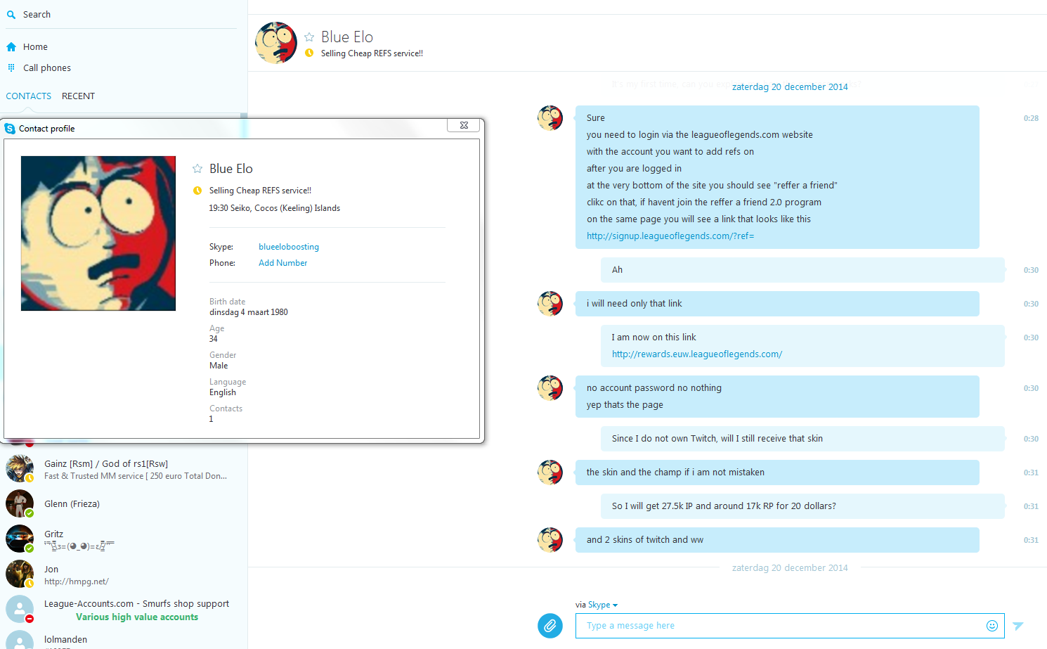The width and height of the screenshot is (1047, 649).
Task: Click the away status icon in chat header
Action: (309, 53)
